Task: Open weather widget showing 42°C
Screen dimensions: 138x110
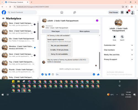Action: (x=110, y=95)
